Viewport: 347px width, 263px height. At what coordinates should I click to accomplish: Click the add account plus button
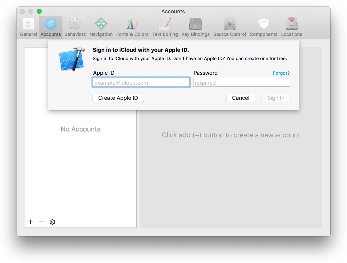[x=31, y=222]
